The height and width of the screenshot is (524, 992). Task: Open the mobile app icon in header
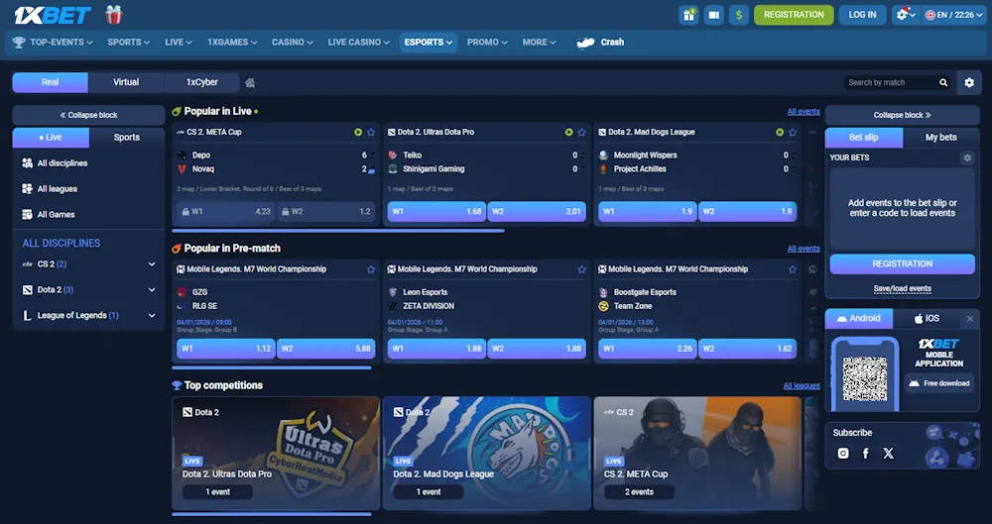click(713, 15)
